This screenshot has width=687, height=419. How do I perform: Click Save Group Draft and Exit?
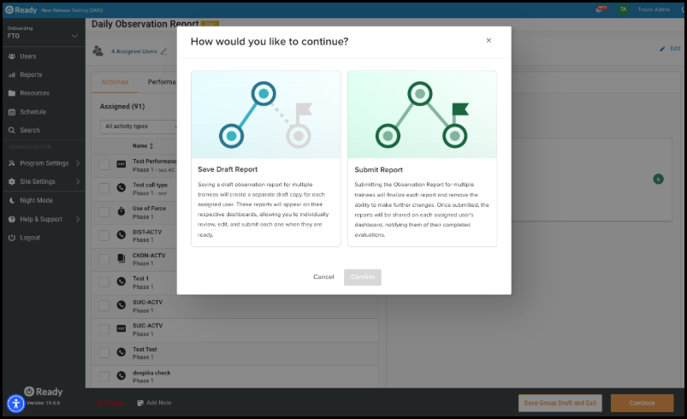click(560, 404)
